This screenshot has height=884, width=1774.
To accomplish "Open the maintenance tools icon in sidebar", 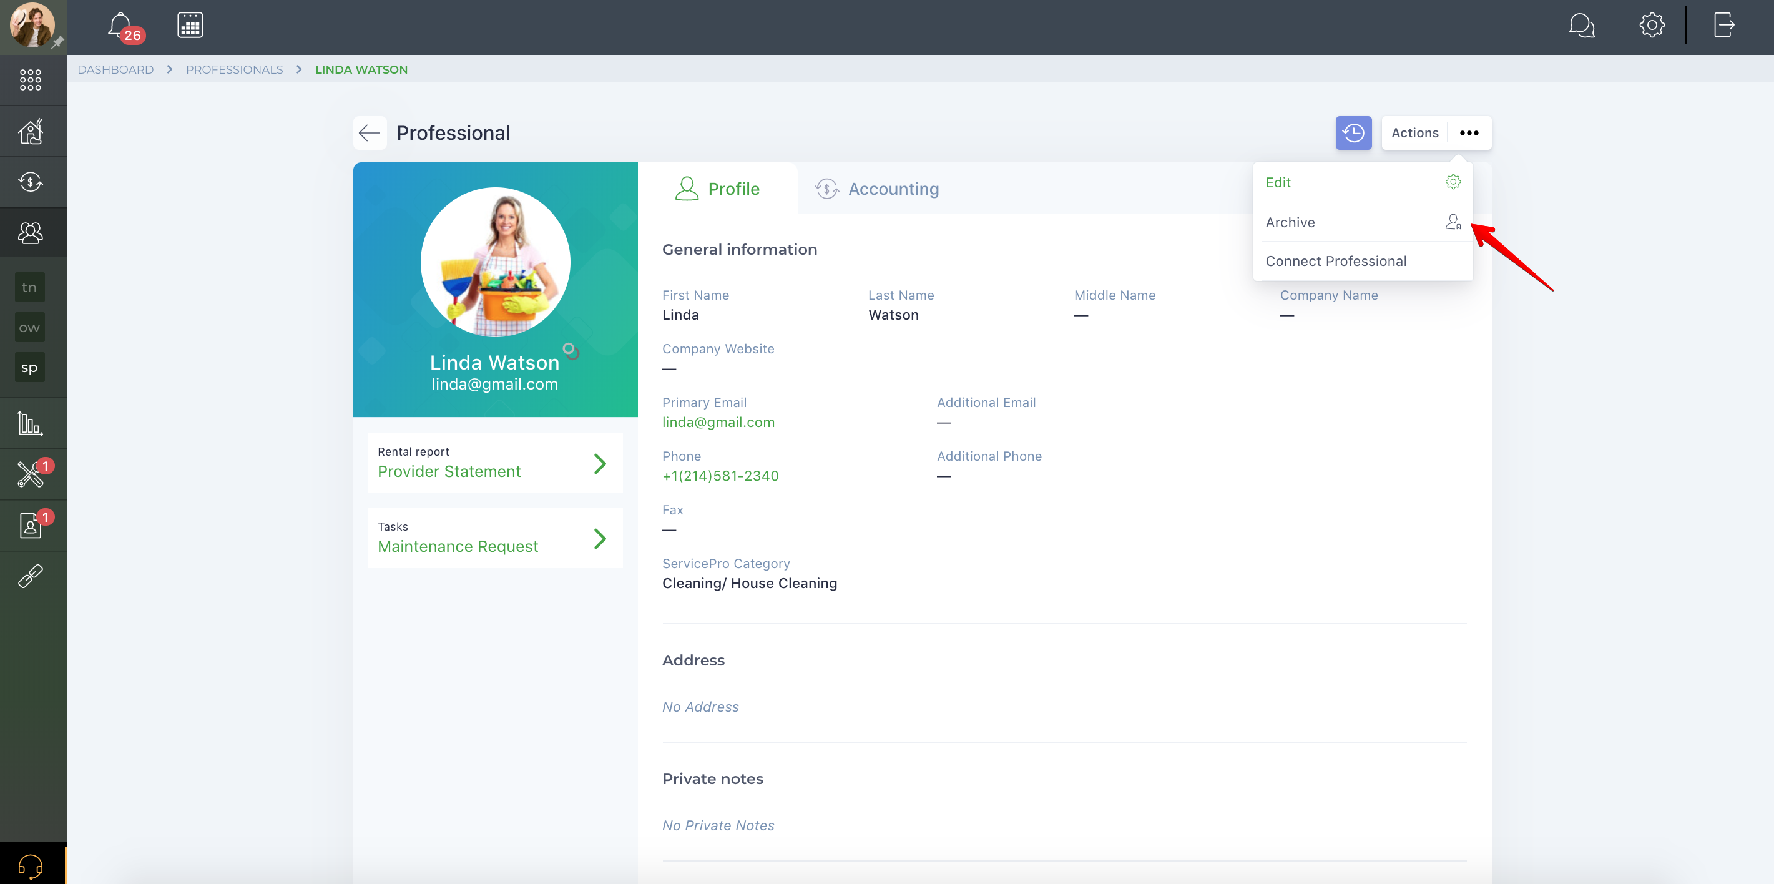I will (x=31, y=474).
